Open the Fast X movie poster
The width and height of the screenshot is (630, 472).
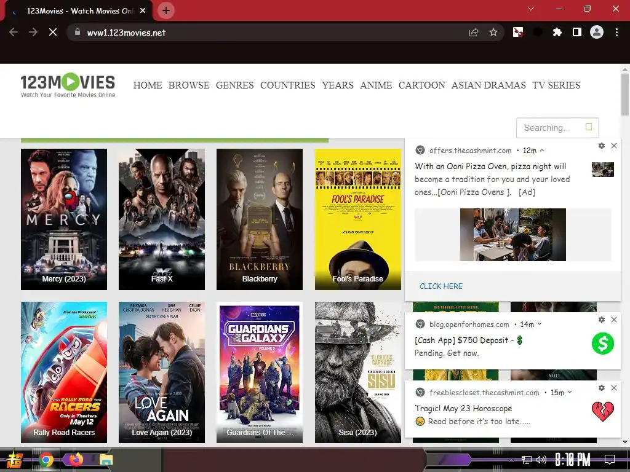tap(162, 219)
